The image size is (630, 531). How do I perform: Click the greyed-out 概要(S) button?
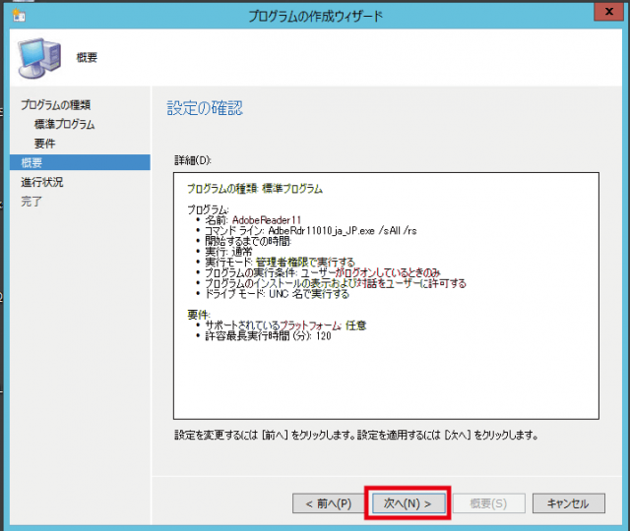487,503
